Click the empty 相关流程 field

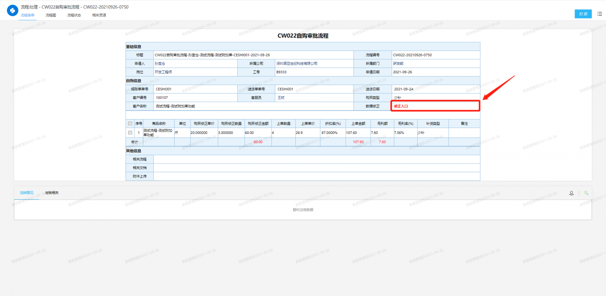tap(316, 159)
